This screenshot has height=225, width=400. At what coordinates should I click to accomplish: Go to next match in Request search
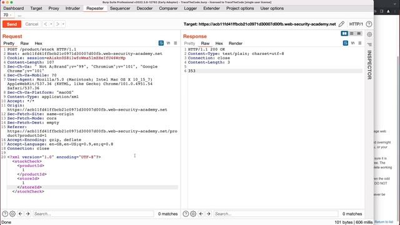tap(27, 214)
